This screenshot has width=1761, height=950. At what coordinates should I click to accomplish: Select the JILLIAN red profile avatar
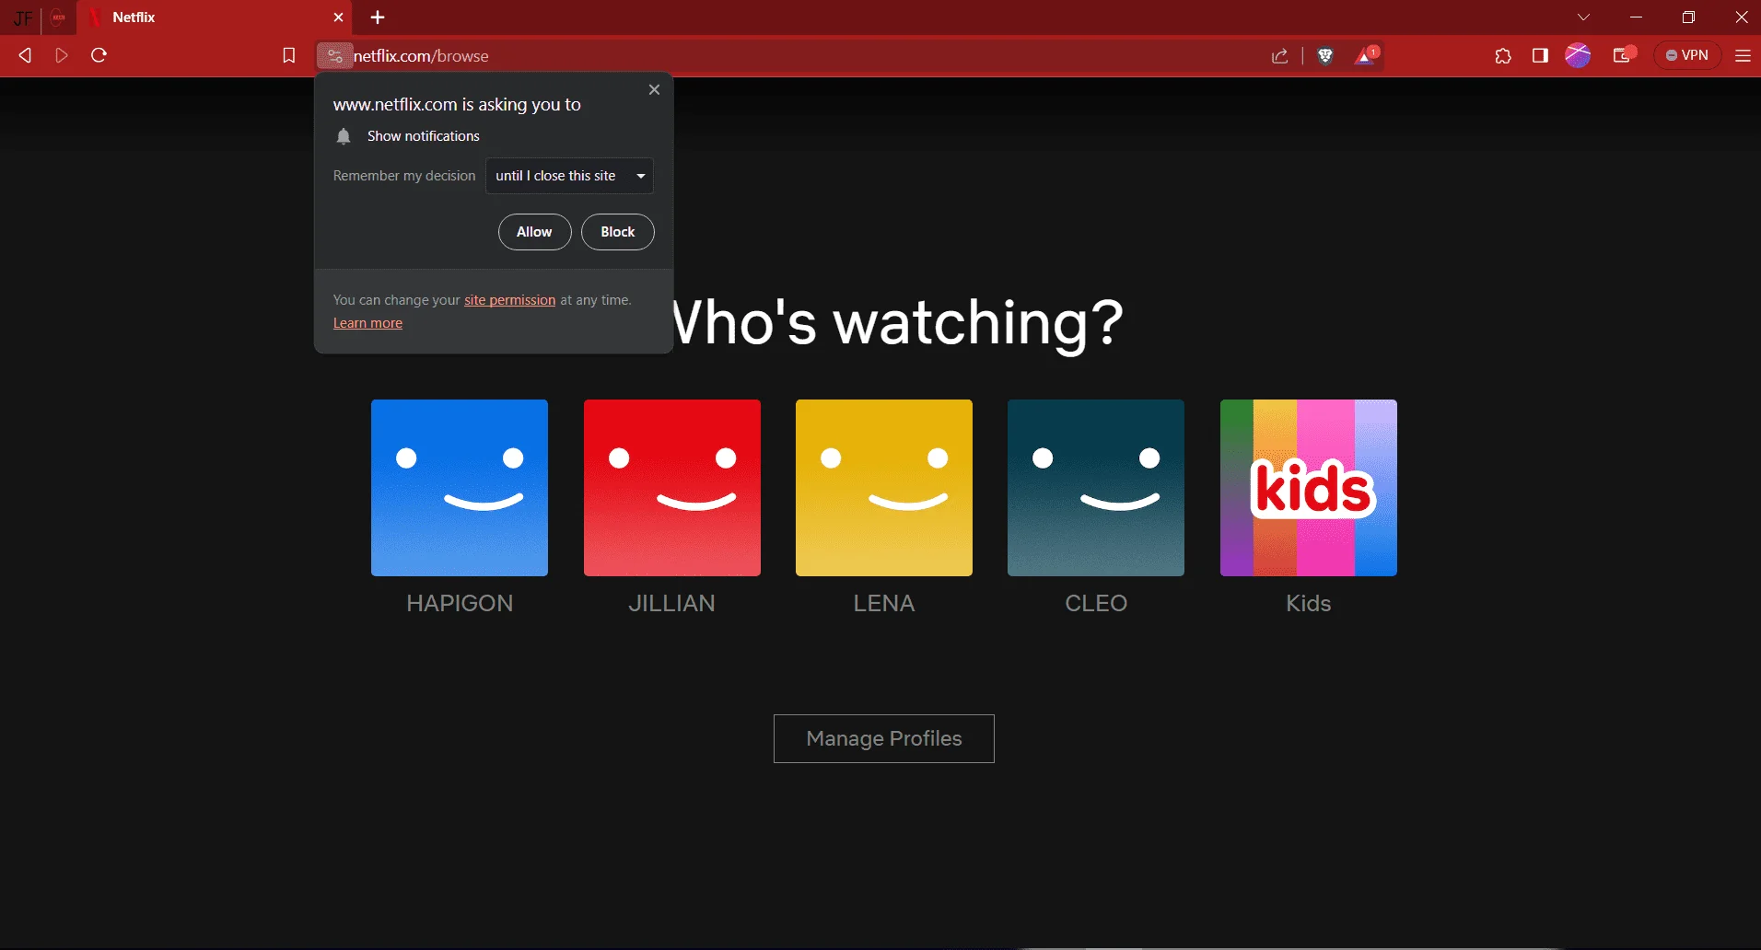(x=672, y=488)
